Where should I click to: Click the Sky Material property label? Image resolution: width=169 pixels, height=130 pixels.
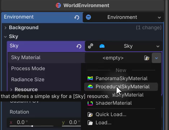(x=26, y=58)
